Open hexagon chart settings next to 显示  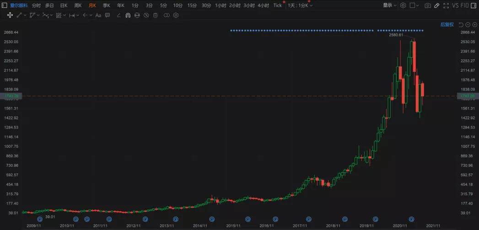click(403, 5)
